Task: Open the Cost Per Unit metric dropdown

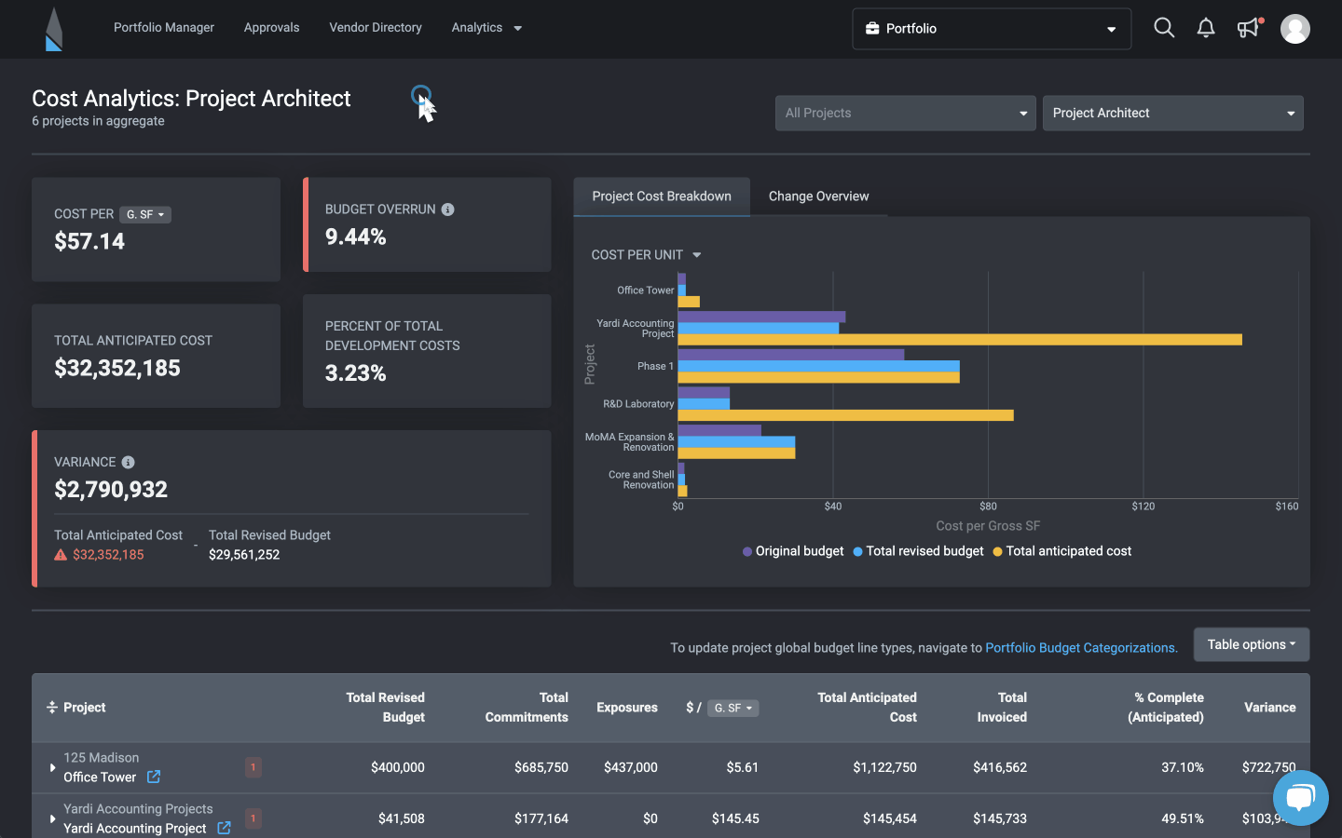Action: 647,254
